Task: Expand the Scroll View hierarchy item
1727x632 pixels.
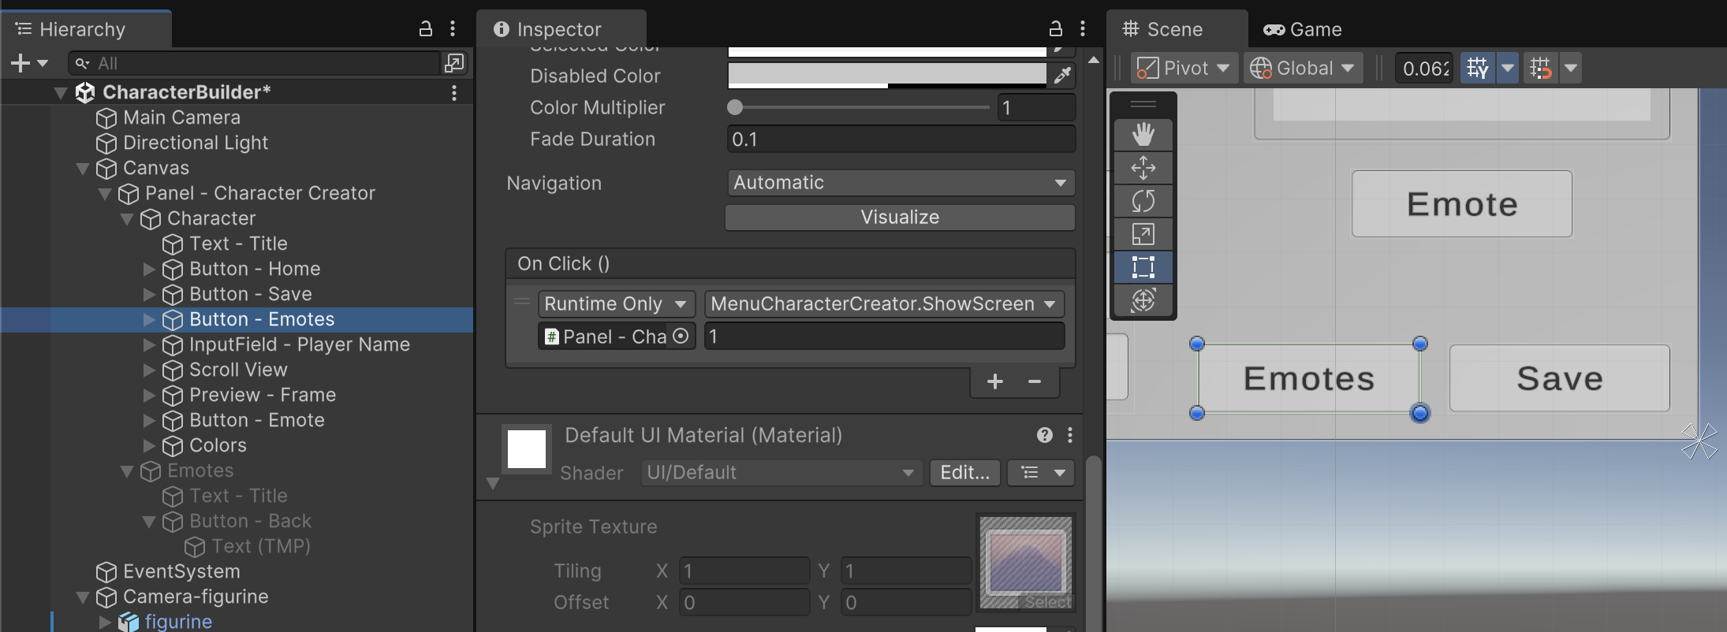Action: point(149,370)
